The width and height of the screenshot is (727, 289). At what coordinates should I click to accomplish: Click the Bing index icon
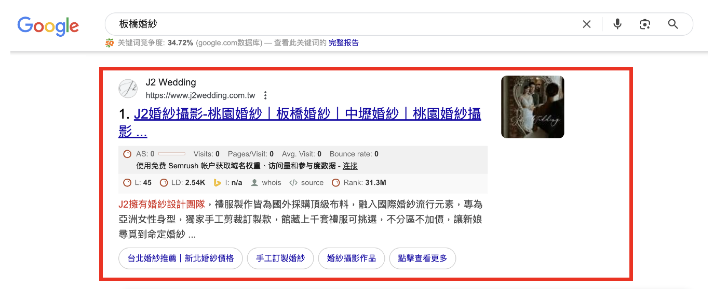click(218, 183)
